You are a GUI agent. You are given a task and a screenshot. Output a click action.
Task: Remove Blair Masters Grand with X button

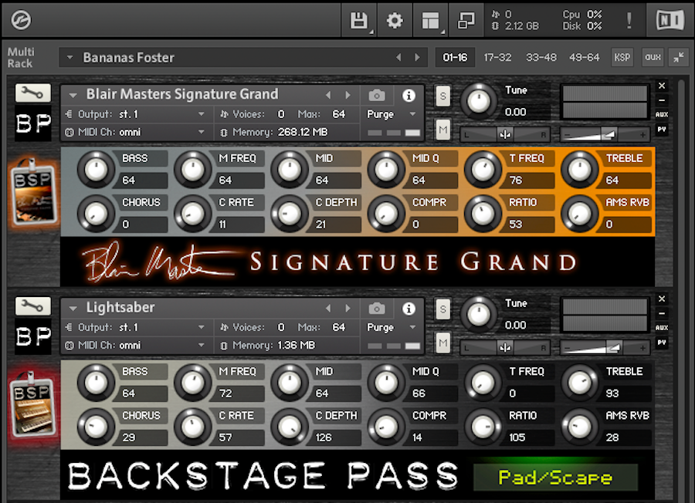coord(662,86)
